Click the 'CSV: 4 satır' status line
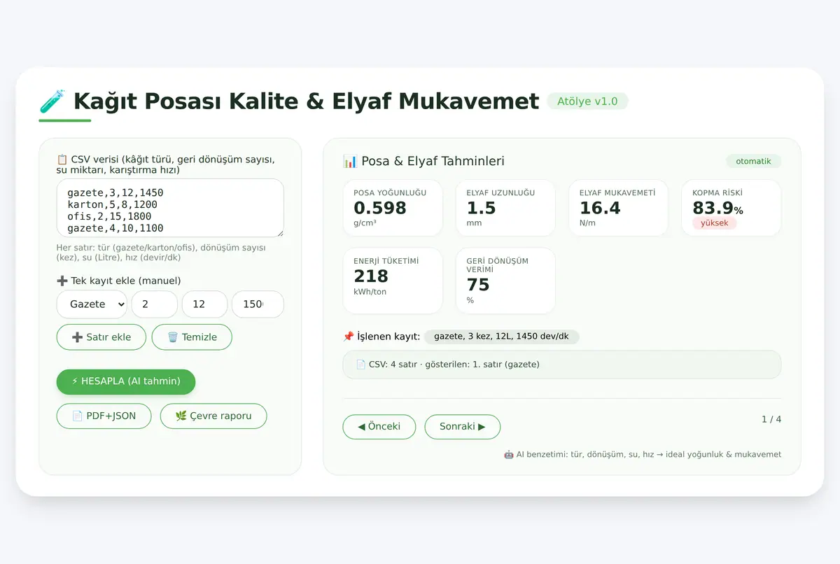 [561, 365]
